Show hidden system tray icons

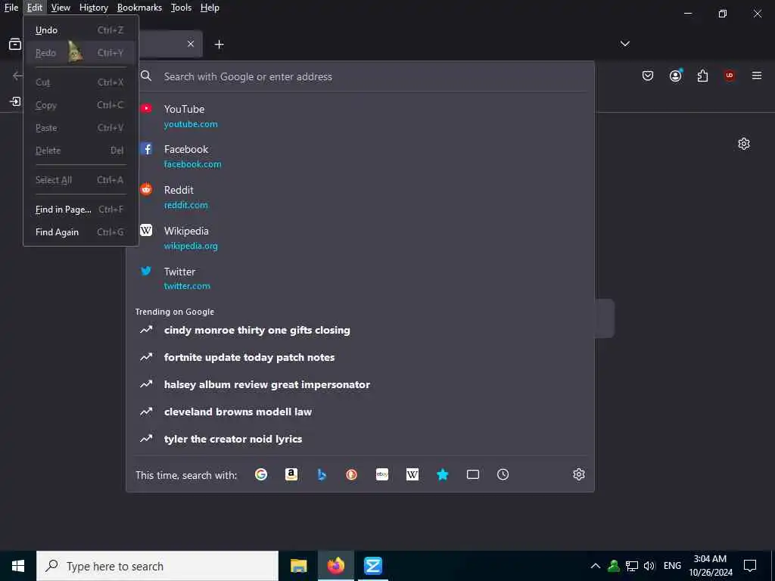595,566
